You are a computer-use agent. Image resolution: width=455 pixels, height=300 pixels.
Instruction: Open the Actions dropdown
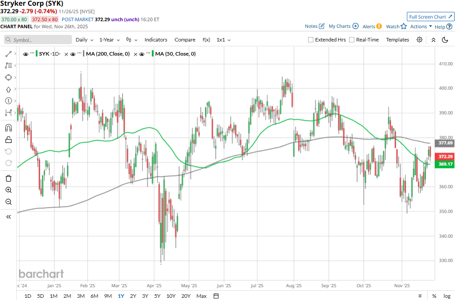421,26
